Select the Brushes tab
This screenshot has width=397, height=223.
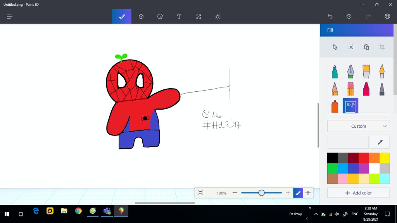coord(122,17)
